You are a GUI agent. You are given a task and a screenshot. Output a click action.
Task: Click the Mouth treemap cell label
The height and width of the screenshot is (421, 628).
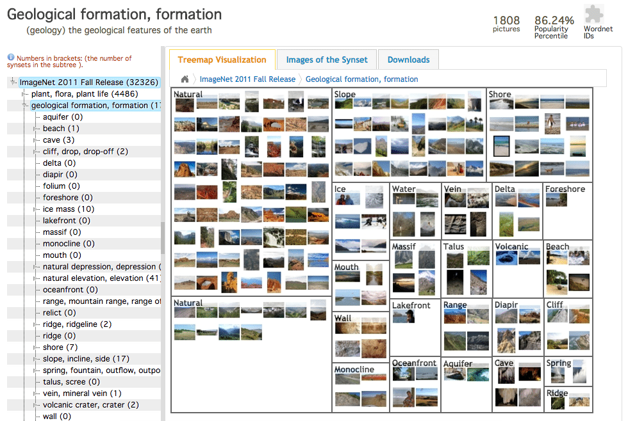point(347,267)
